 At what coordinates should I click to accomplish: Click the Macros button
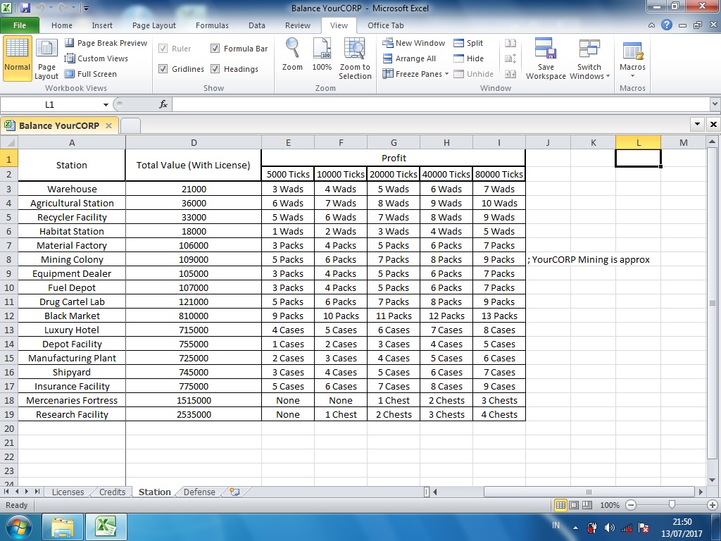coord(632,59)
